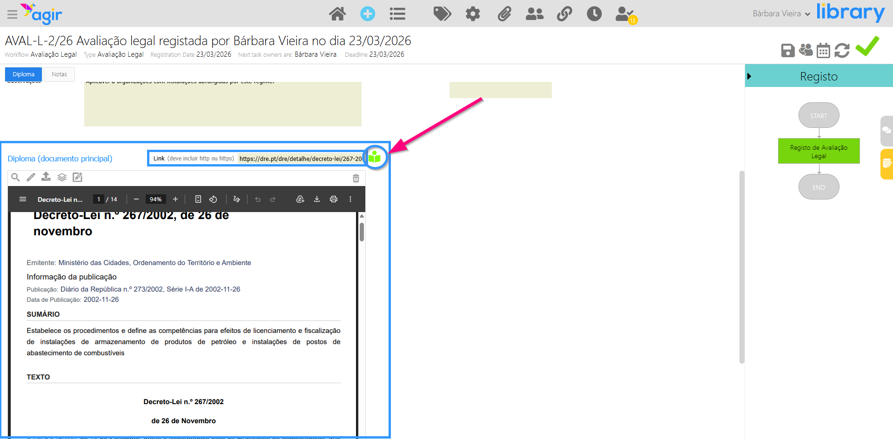Open the clock history icon
The image size is (893, 439).
[594, 14]
